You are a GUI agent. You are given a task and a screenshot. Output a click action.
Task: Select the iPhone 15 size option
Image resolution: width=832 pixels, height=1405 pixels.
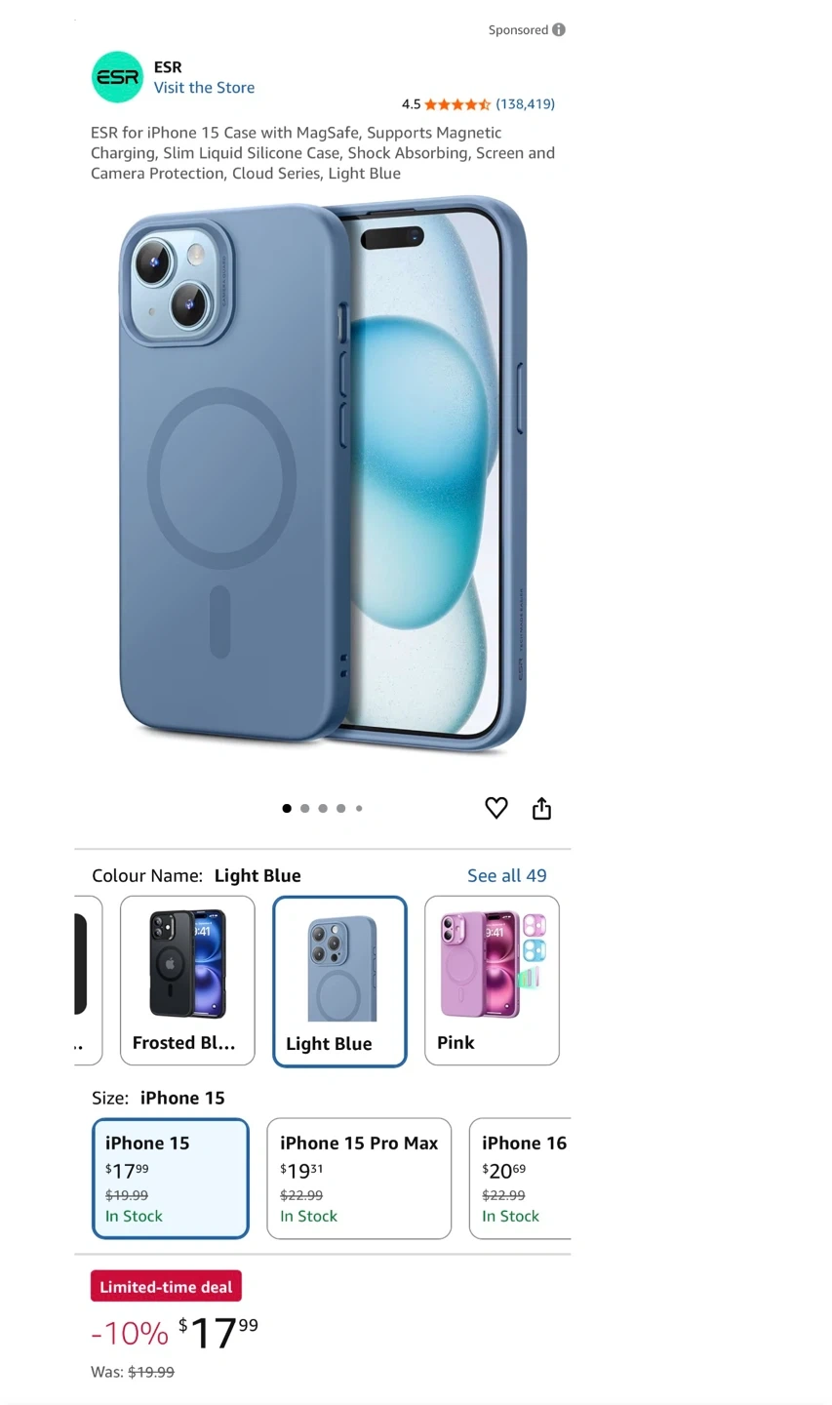(171, 1179)
